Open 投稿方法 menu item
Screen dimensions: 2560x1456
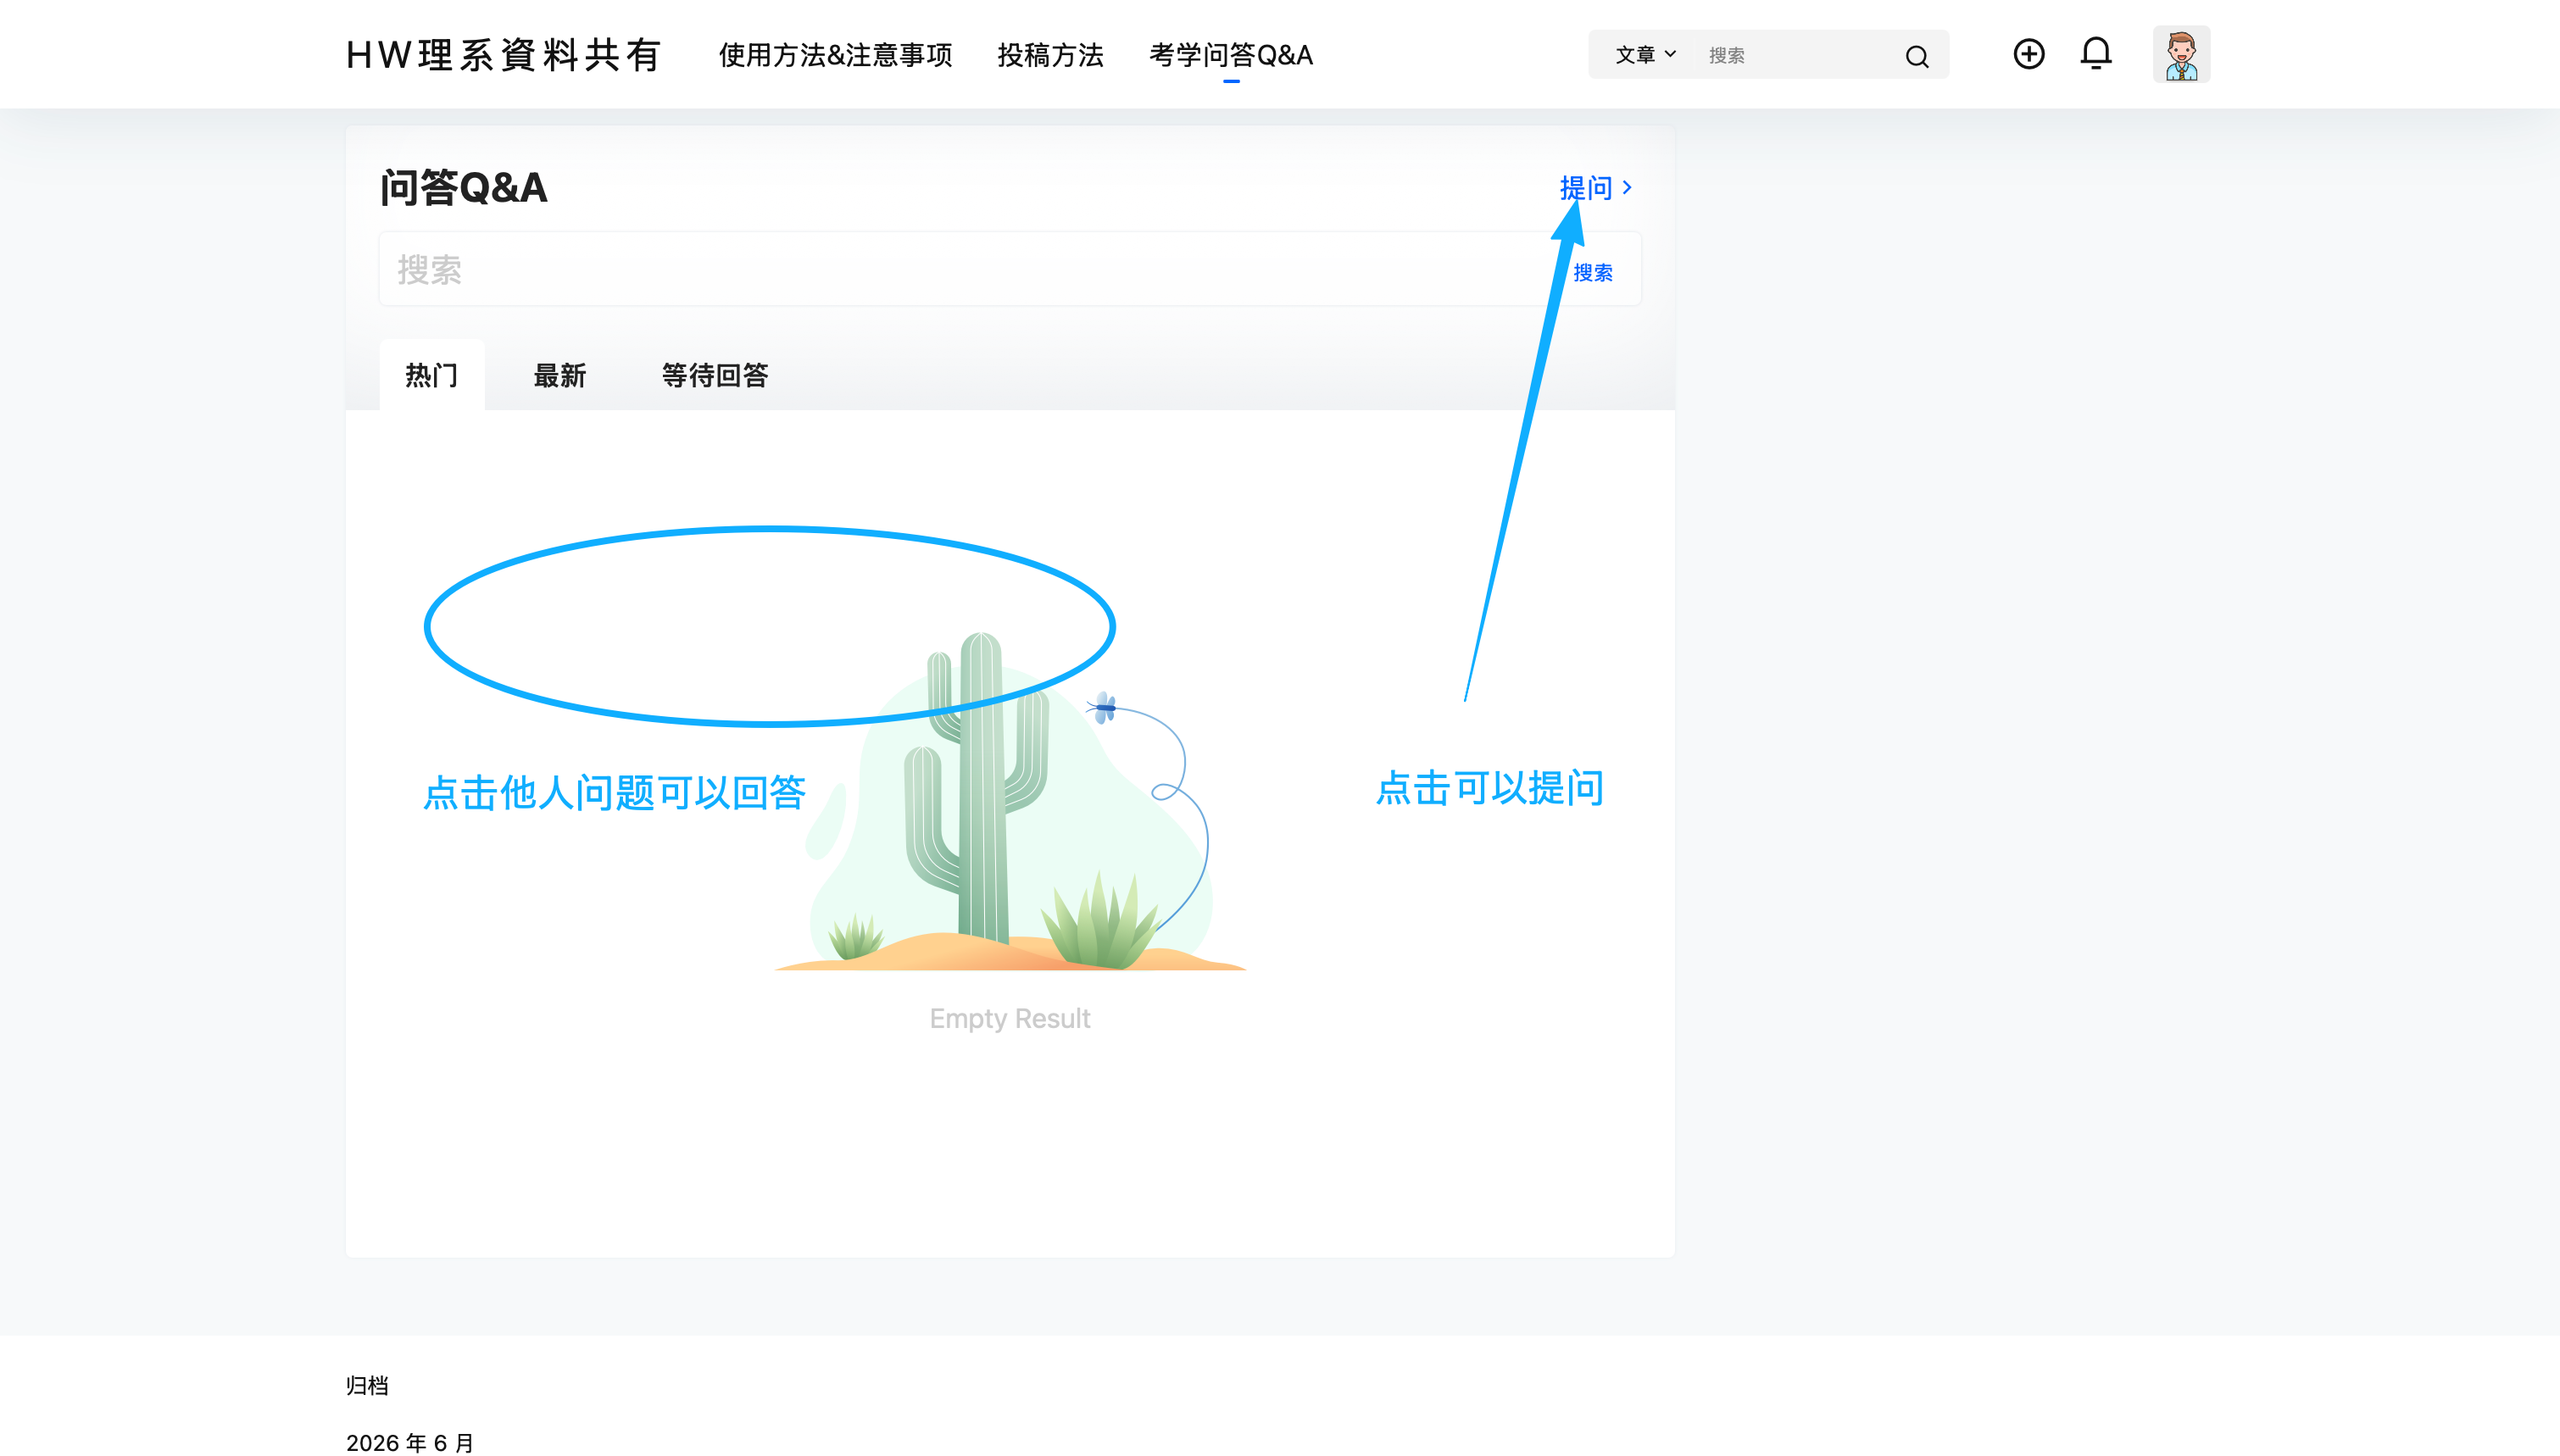point(1050,55)
